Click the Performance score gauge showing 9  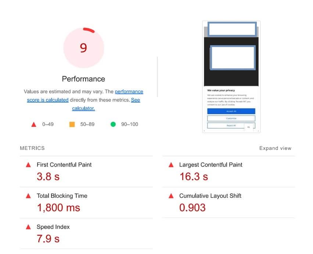click(83, 47)
